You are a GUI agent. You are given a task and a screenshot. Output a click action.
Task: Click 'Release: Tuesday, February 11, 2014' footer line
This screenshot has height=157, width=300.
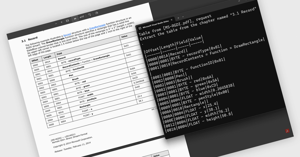(x=72, y=148)
